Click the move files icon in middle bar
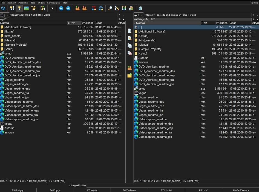 [x=130, y=53]
